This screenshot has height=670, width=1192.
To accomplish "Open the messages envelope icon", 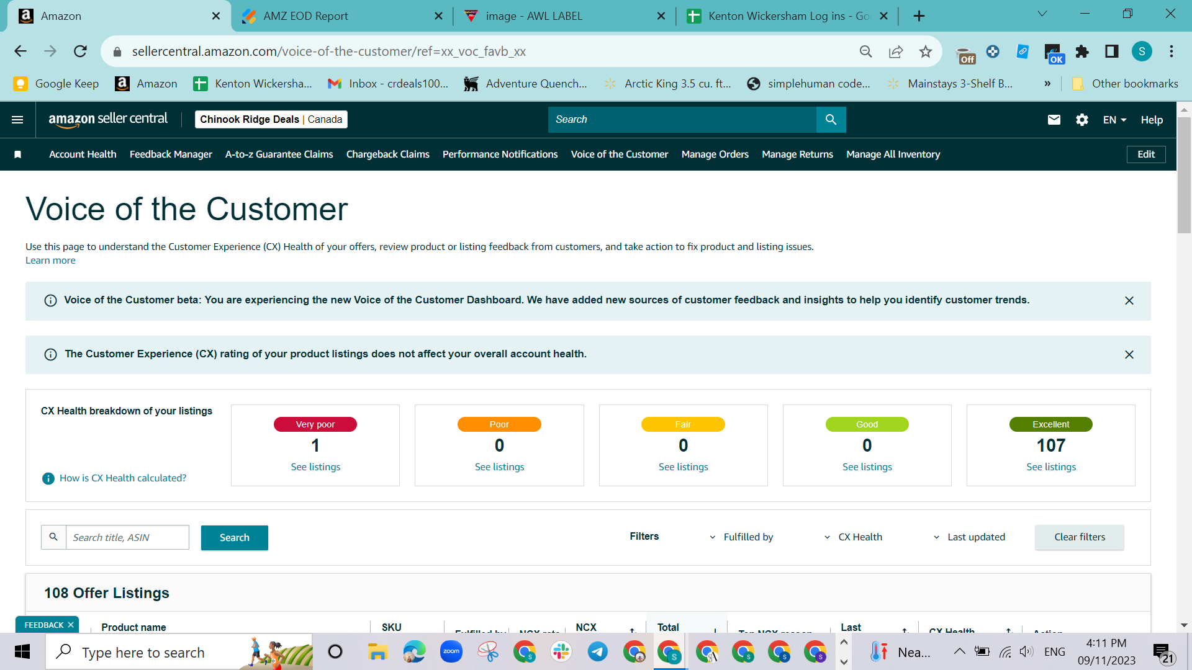I will click(1054, 120).
